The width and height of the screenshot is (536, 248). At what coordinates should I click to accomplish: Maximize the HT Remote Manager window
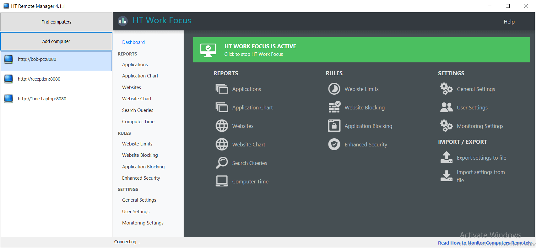pos(508,6)
